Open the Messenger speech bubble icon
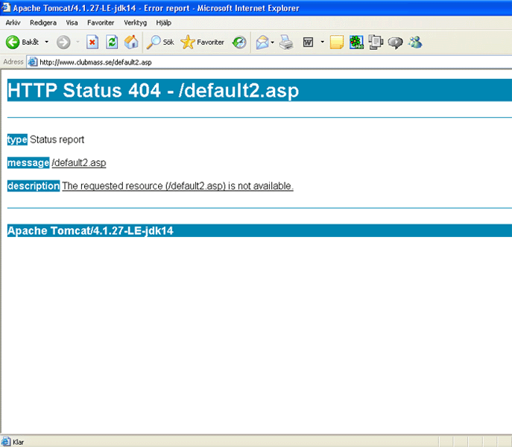Viewport: 512px width, 447px height. [395, 42]
